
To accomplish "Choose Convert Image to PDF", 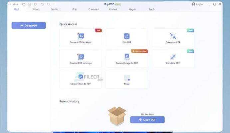I will 127,59.
